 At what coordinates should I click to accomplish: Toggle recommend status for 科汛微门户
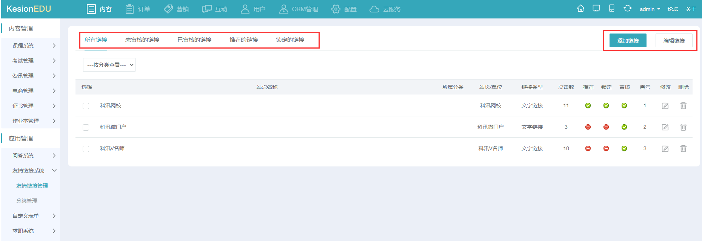pos(588,127)
